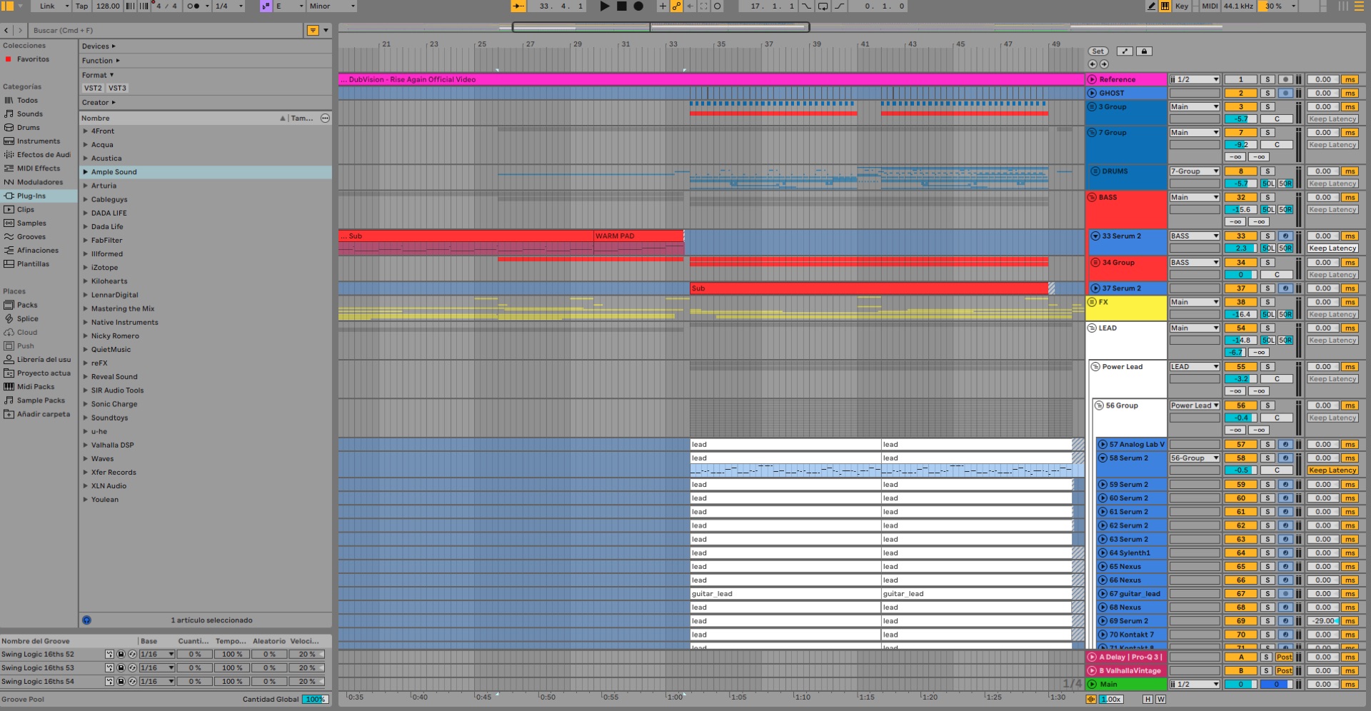Open the Creator filter menu
This screenshot has width=1371, height=711.
99,103
